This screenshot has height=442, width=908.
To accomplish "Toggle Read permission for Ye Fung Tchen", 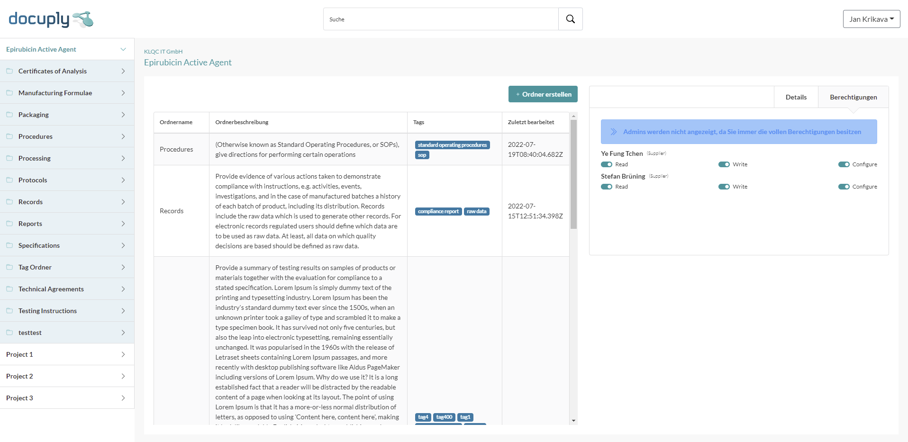I will coord(607,164).
